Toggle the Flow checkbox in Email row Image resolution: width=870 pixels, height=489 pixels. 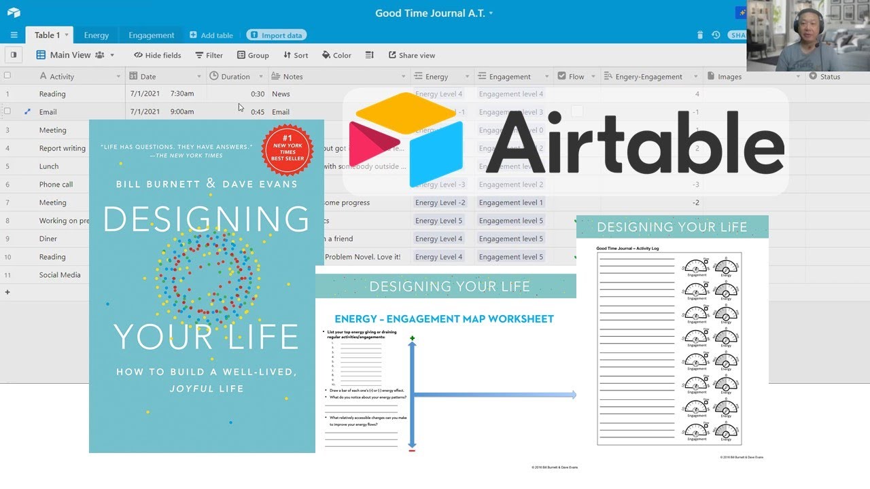tap(576, 111)
